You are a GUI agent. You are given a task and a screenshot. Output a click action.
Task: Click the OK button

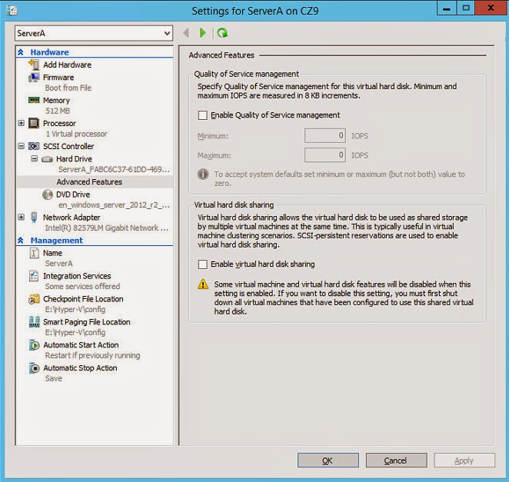(328, 460)
